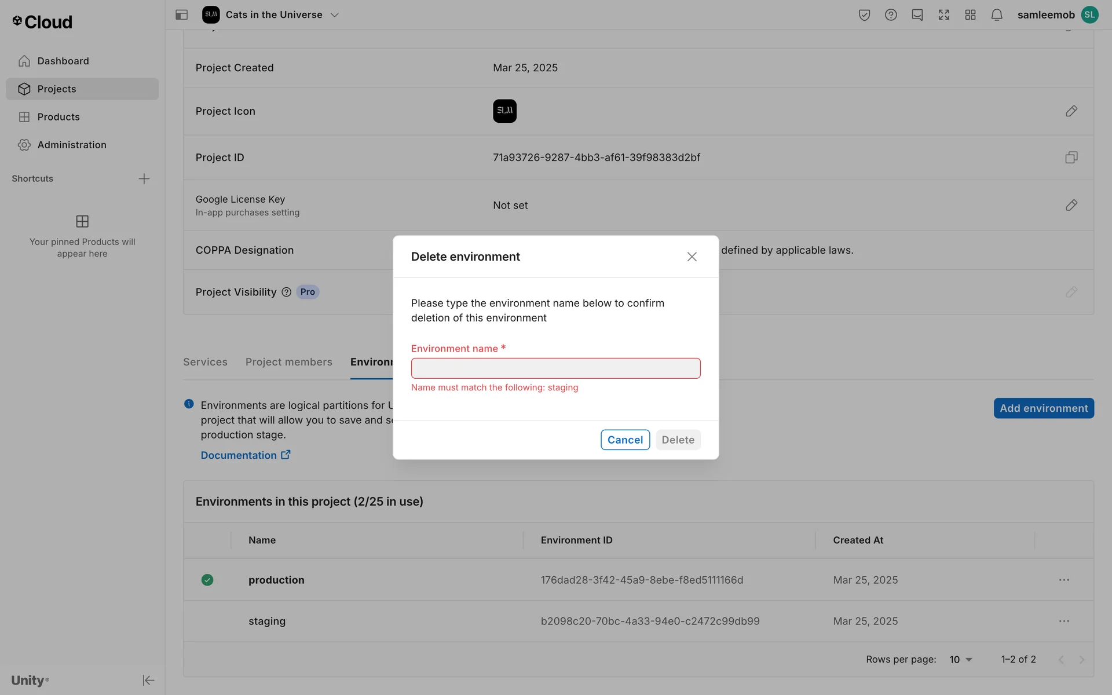Open the Cats in the Universe project dropdown

point(334,15)
